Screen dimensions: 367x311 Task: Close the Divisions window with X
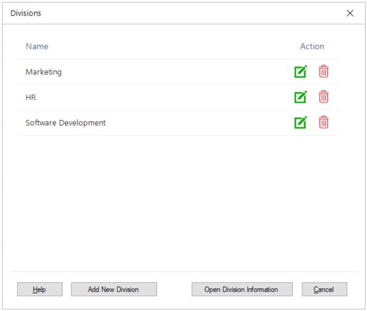click(x=350, y=14)
